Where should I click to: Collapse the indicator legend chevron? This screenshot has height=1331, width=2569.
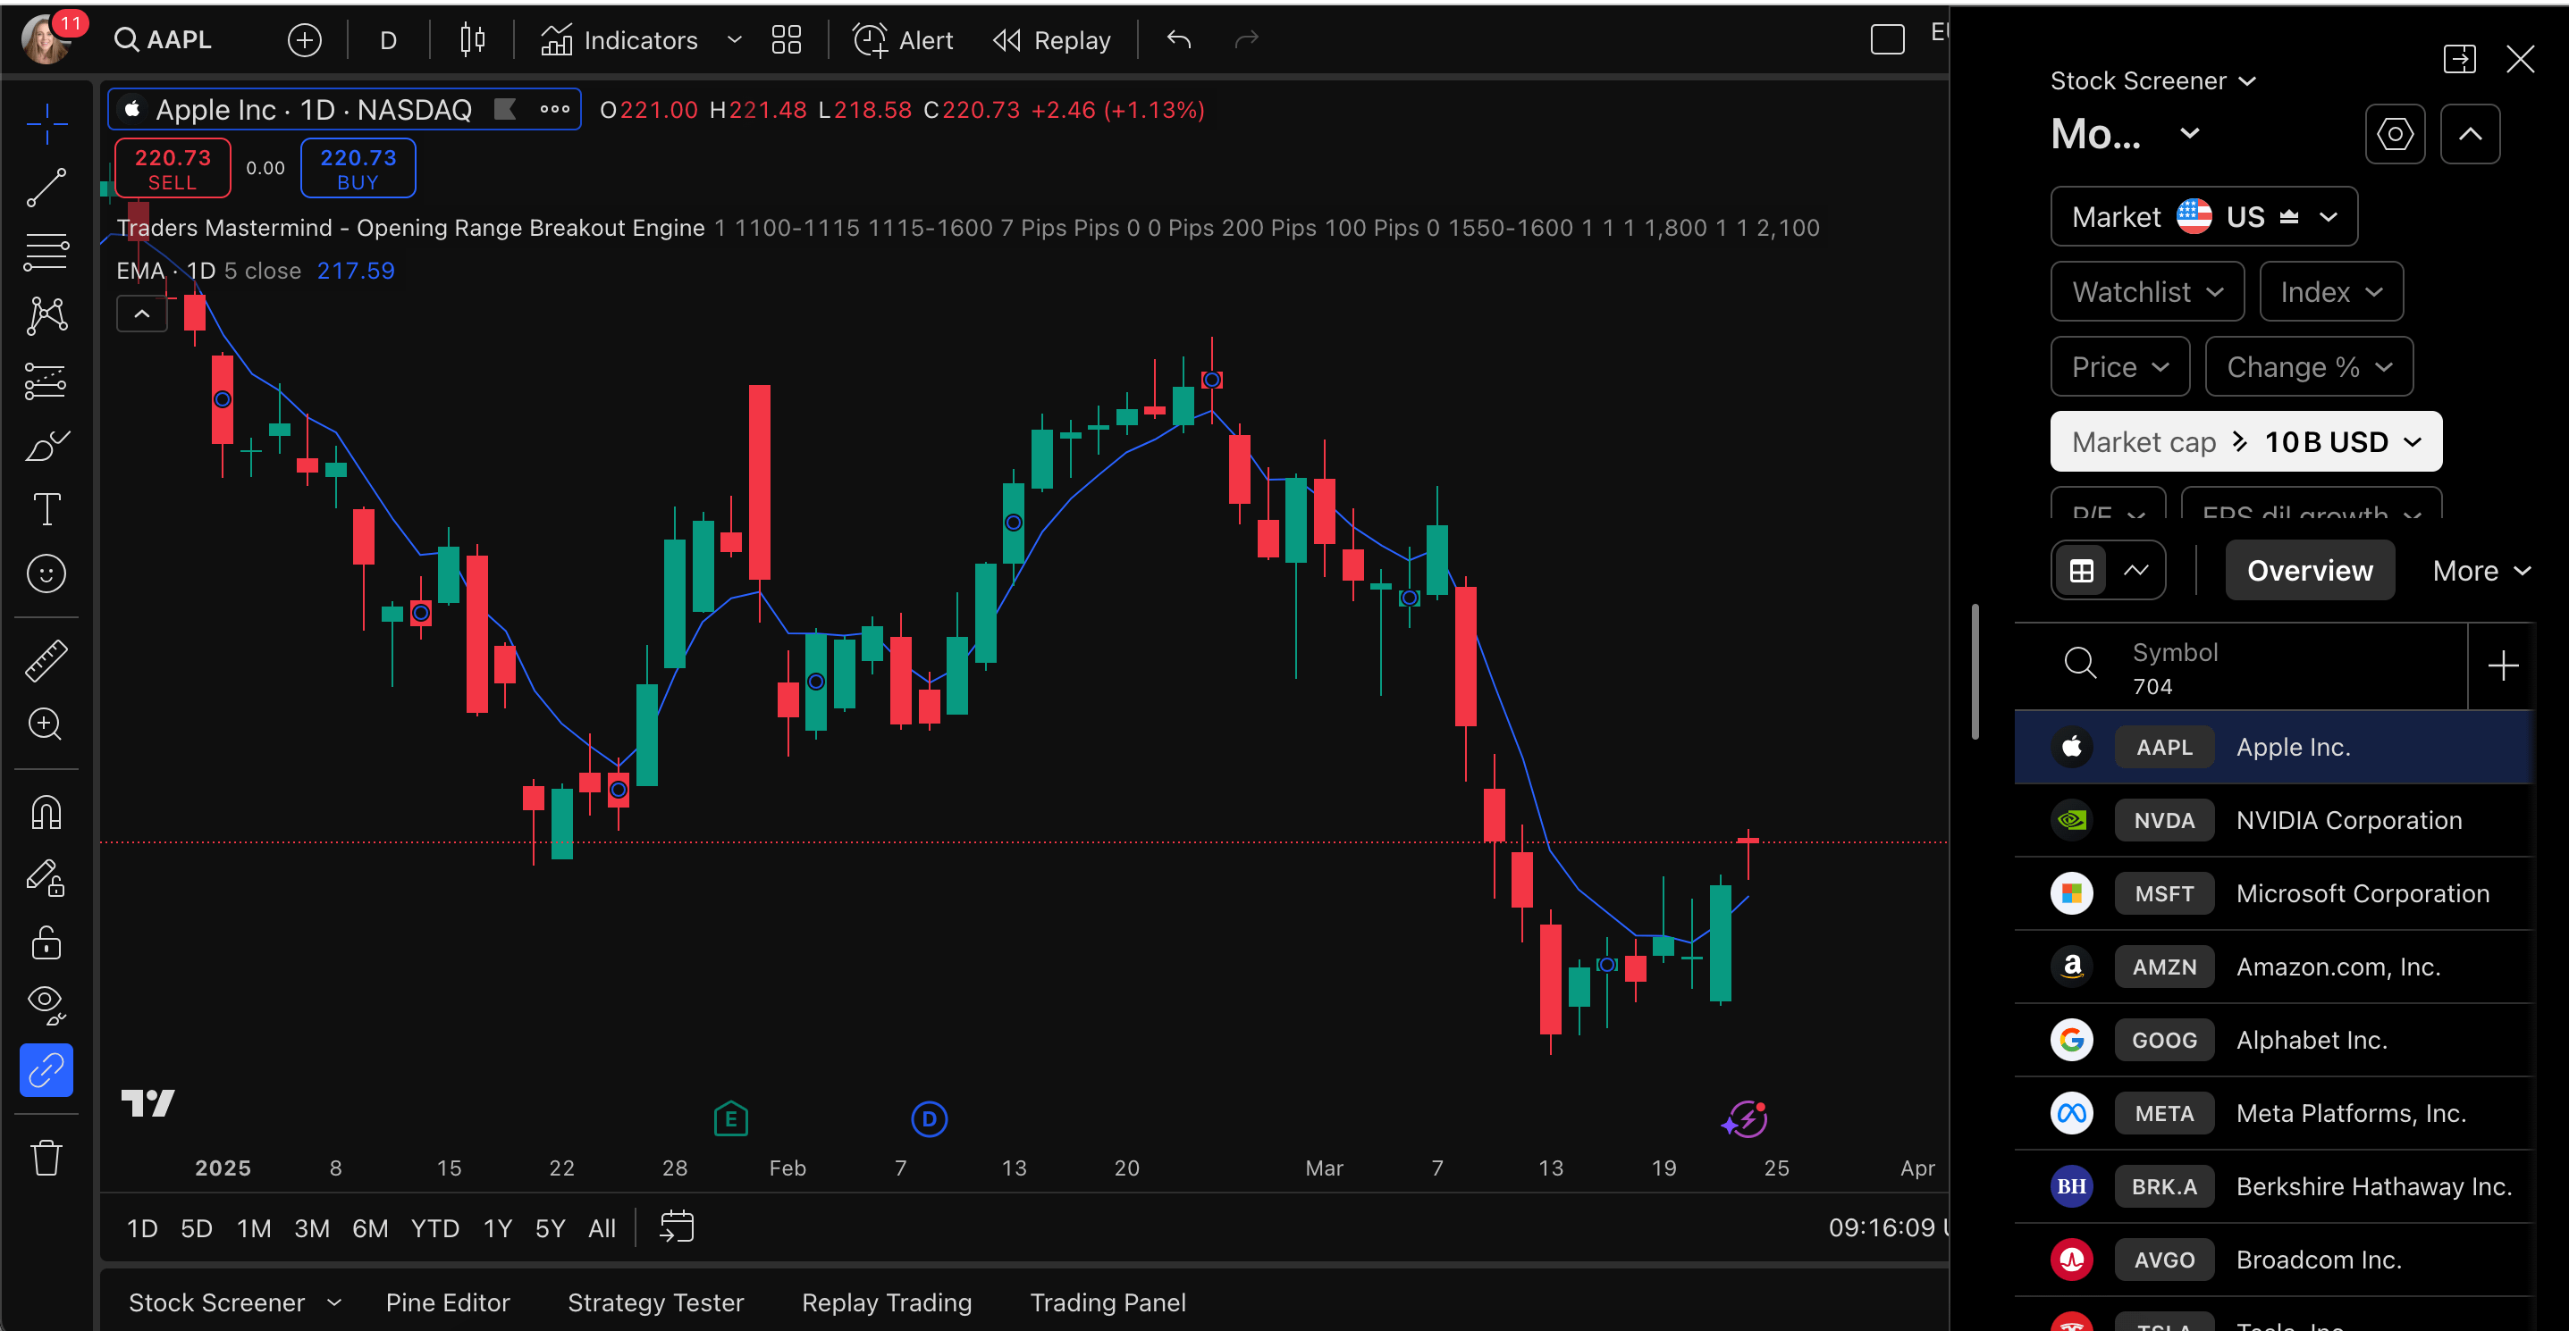pyautogui.click(x=143, y=314)
